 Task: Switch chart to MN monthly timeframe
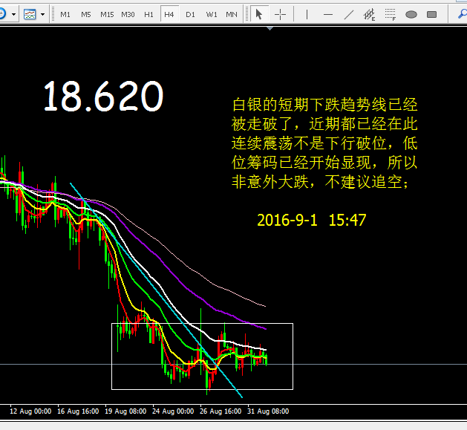232,14
